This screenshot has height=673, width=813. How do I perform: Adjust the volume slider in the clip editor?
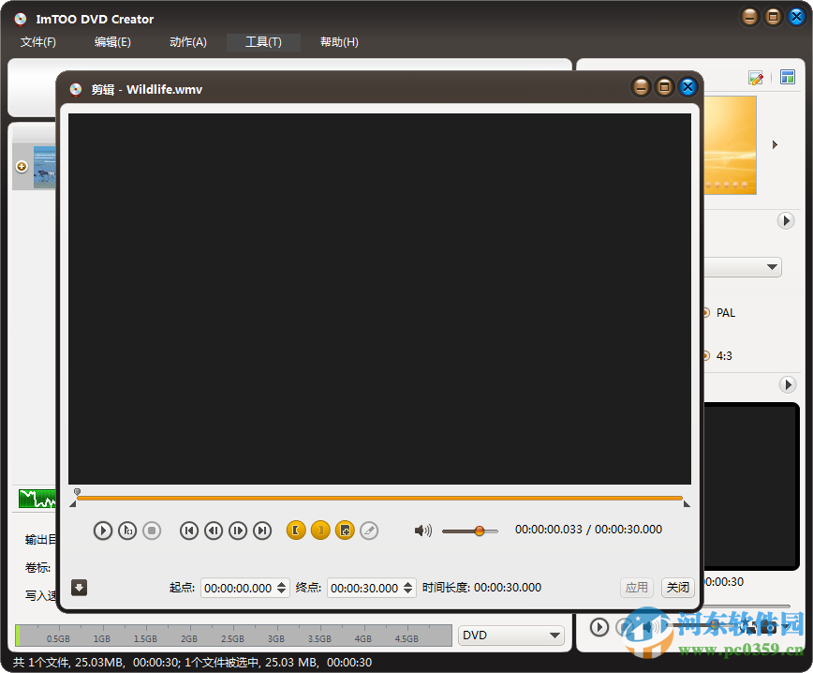(478, 530)
